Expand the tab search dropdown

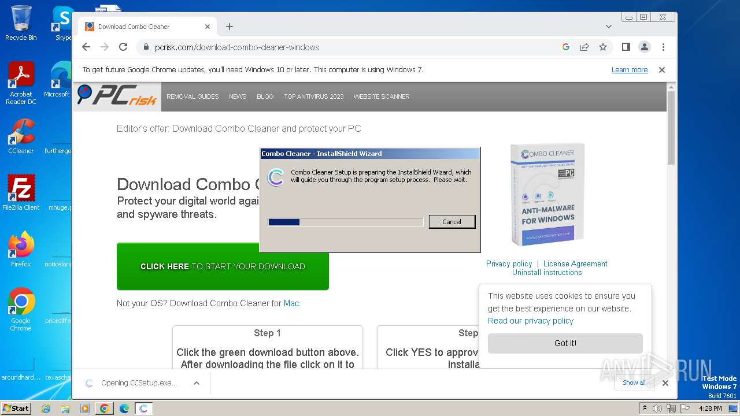click(x=608, y=27)
